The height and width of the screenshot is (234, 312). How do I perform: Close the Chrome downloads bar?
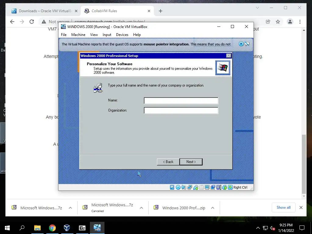(x=301, y=207)
